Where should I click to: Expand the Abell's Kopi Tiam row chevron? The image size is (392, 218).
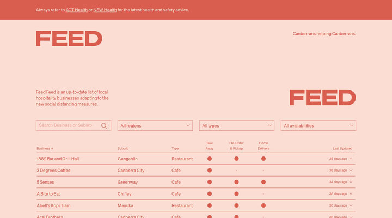pyautogui.click(x=351, y=205)
